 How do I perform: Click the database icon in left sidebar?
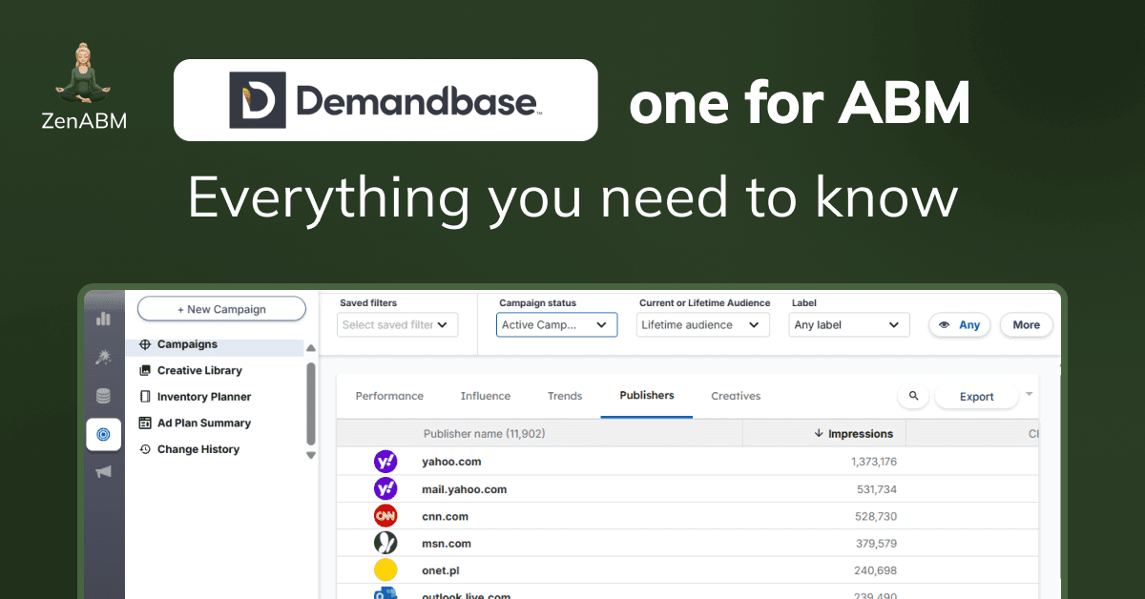pyautogui.click(x=103, y=395)
